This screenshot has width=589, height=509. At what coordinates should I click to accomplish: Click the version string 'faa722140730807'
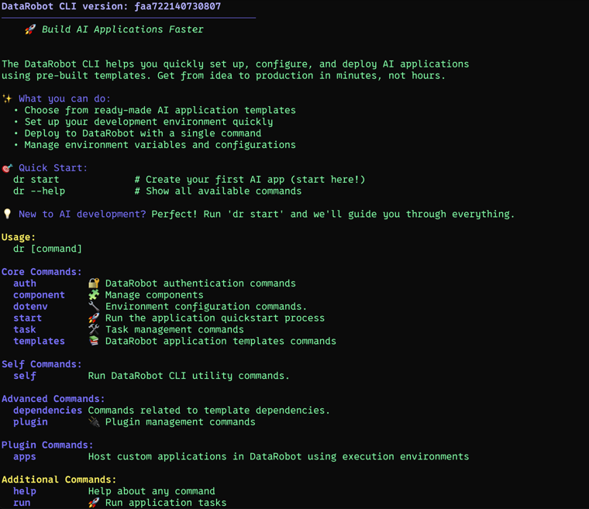(x=177, y=6)
